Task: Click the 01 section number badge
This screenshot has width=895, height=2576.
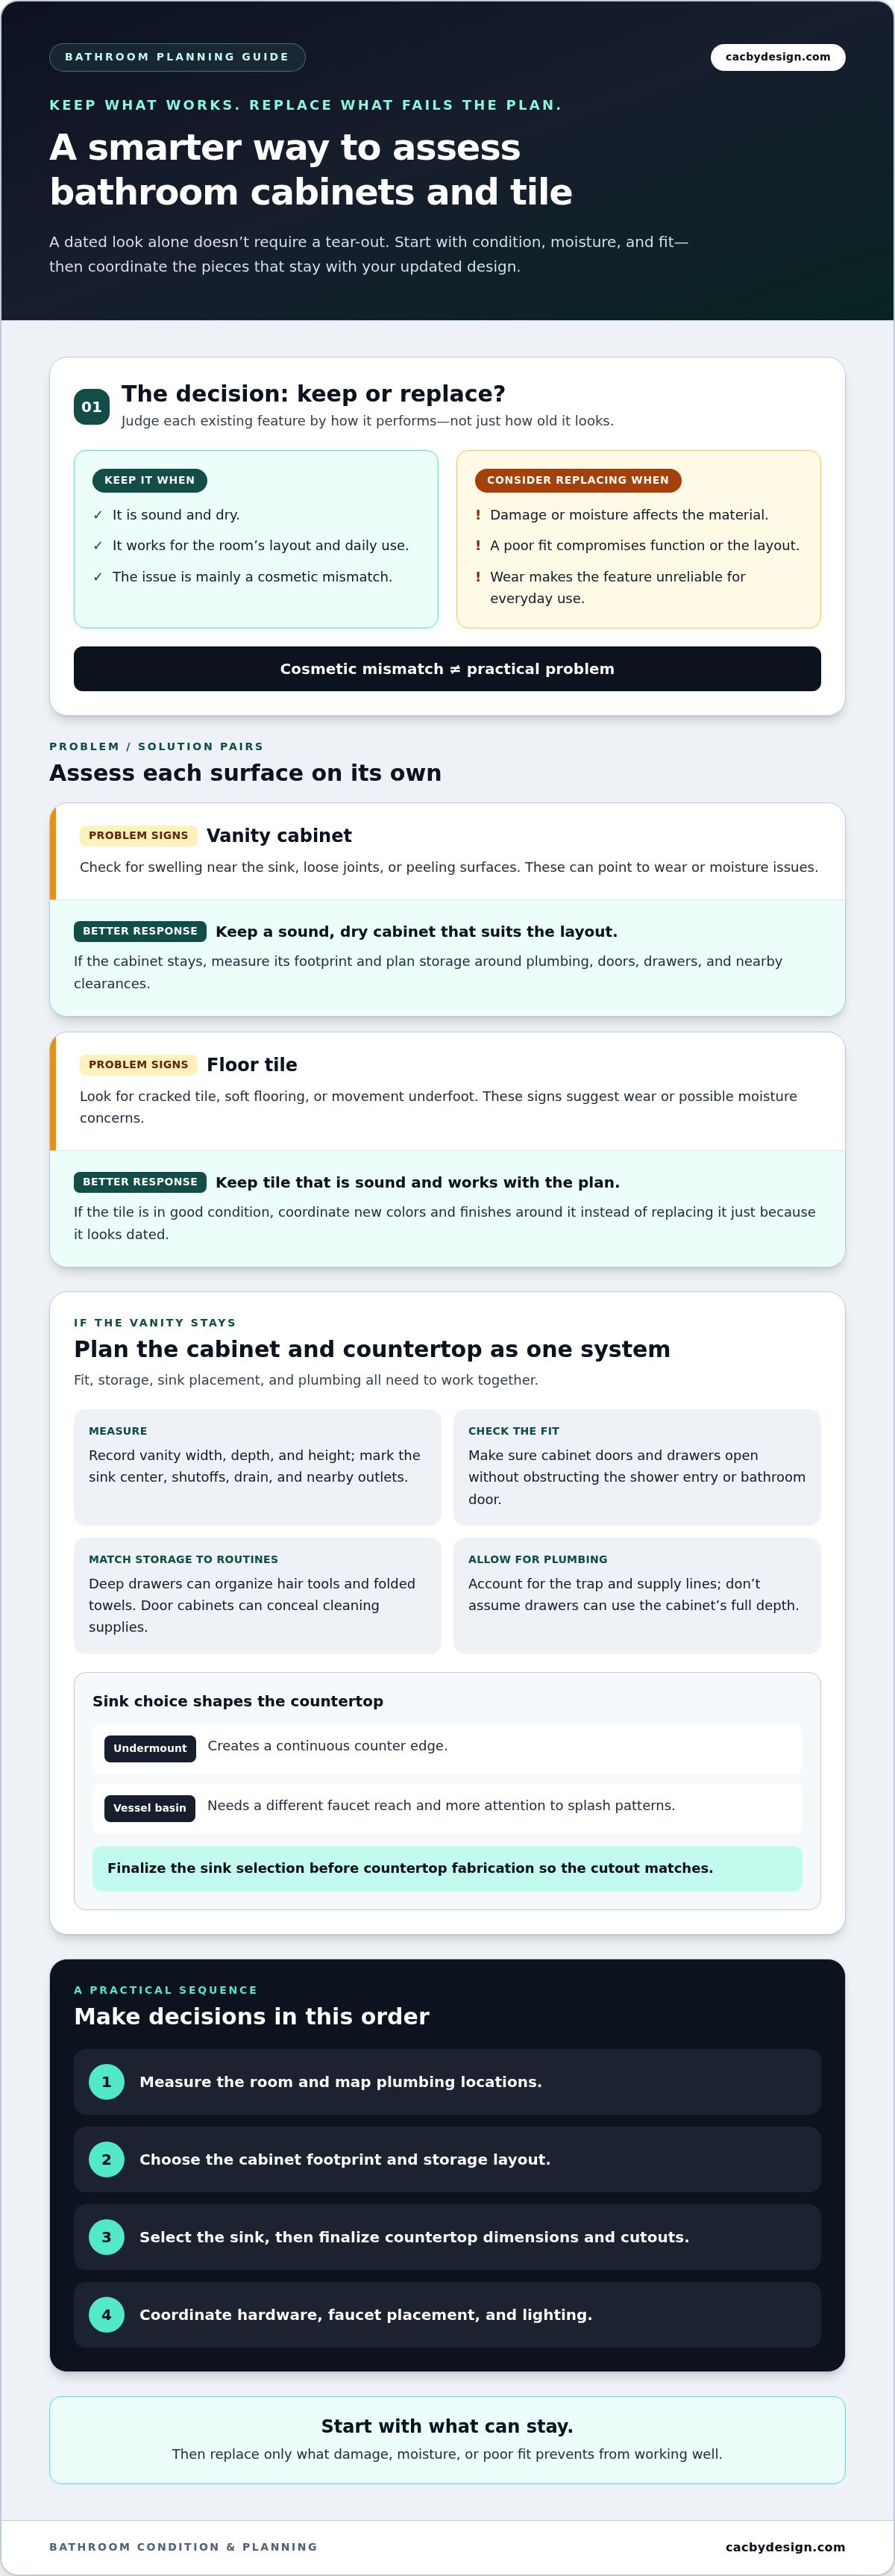Action: click(x=92, y=407)
